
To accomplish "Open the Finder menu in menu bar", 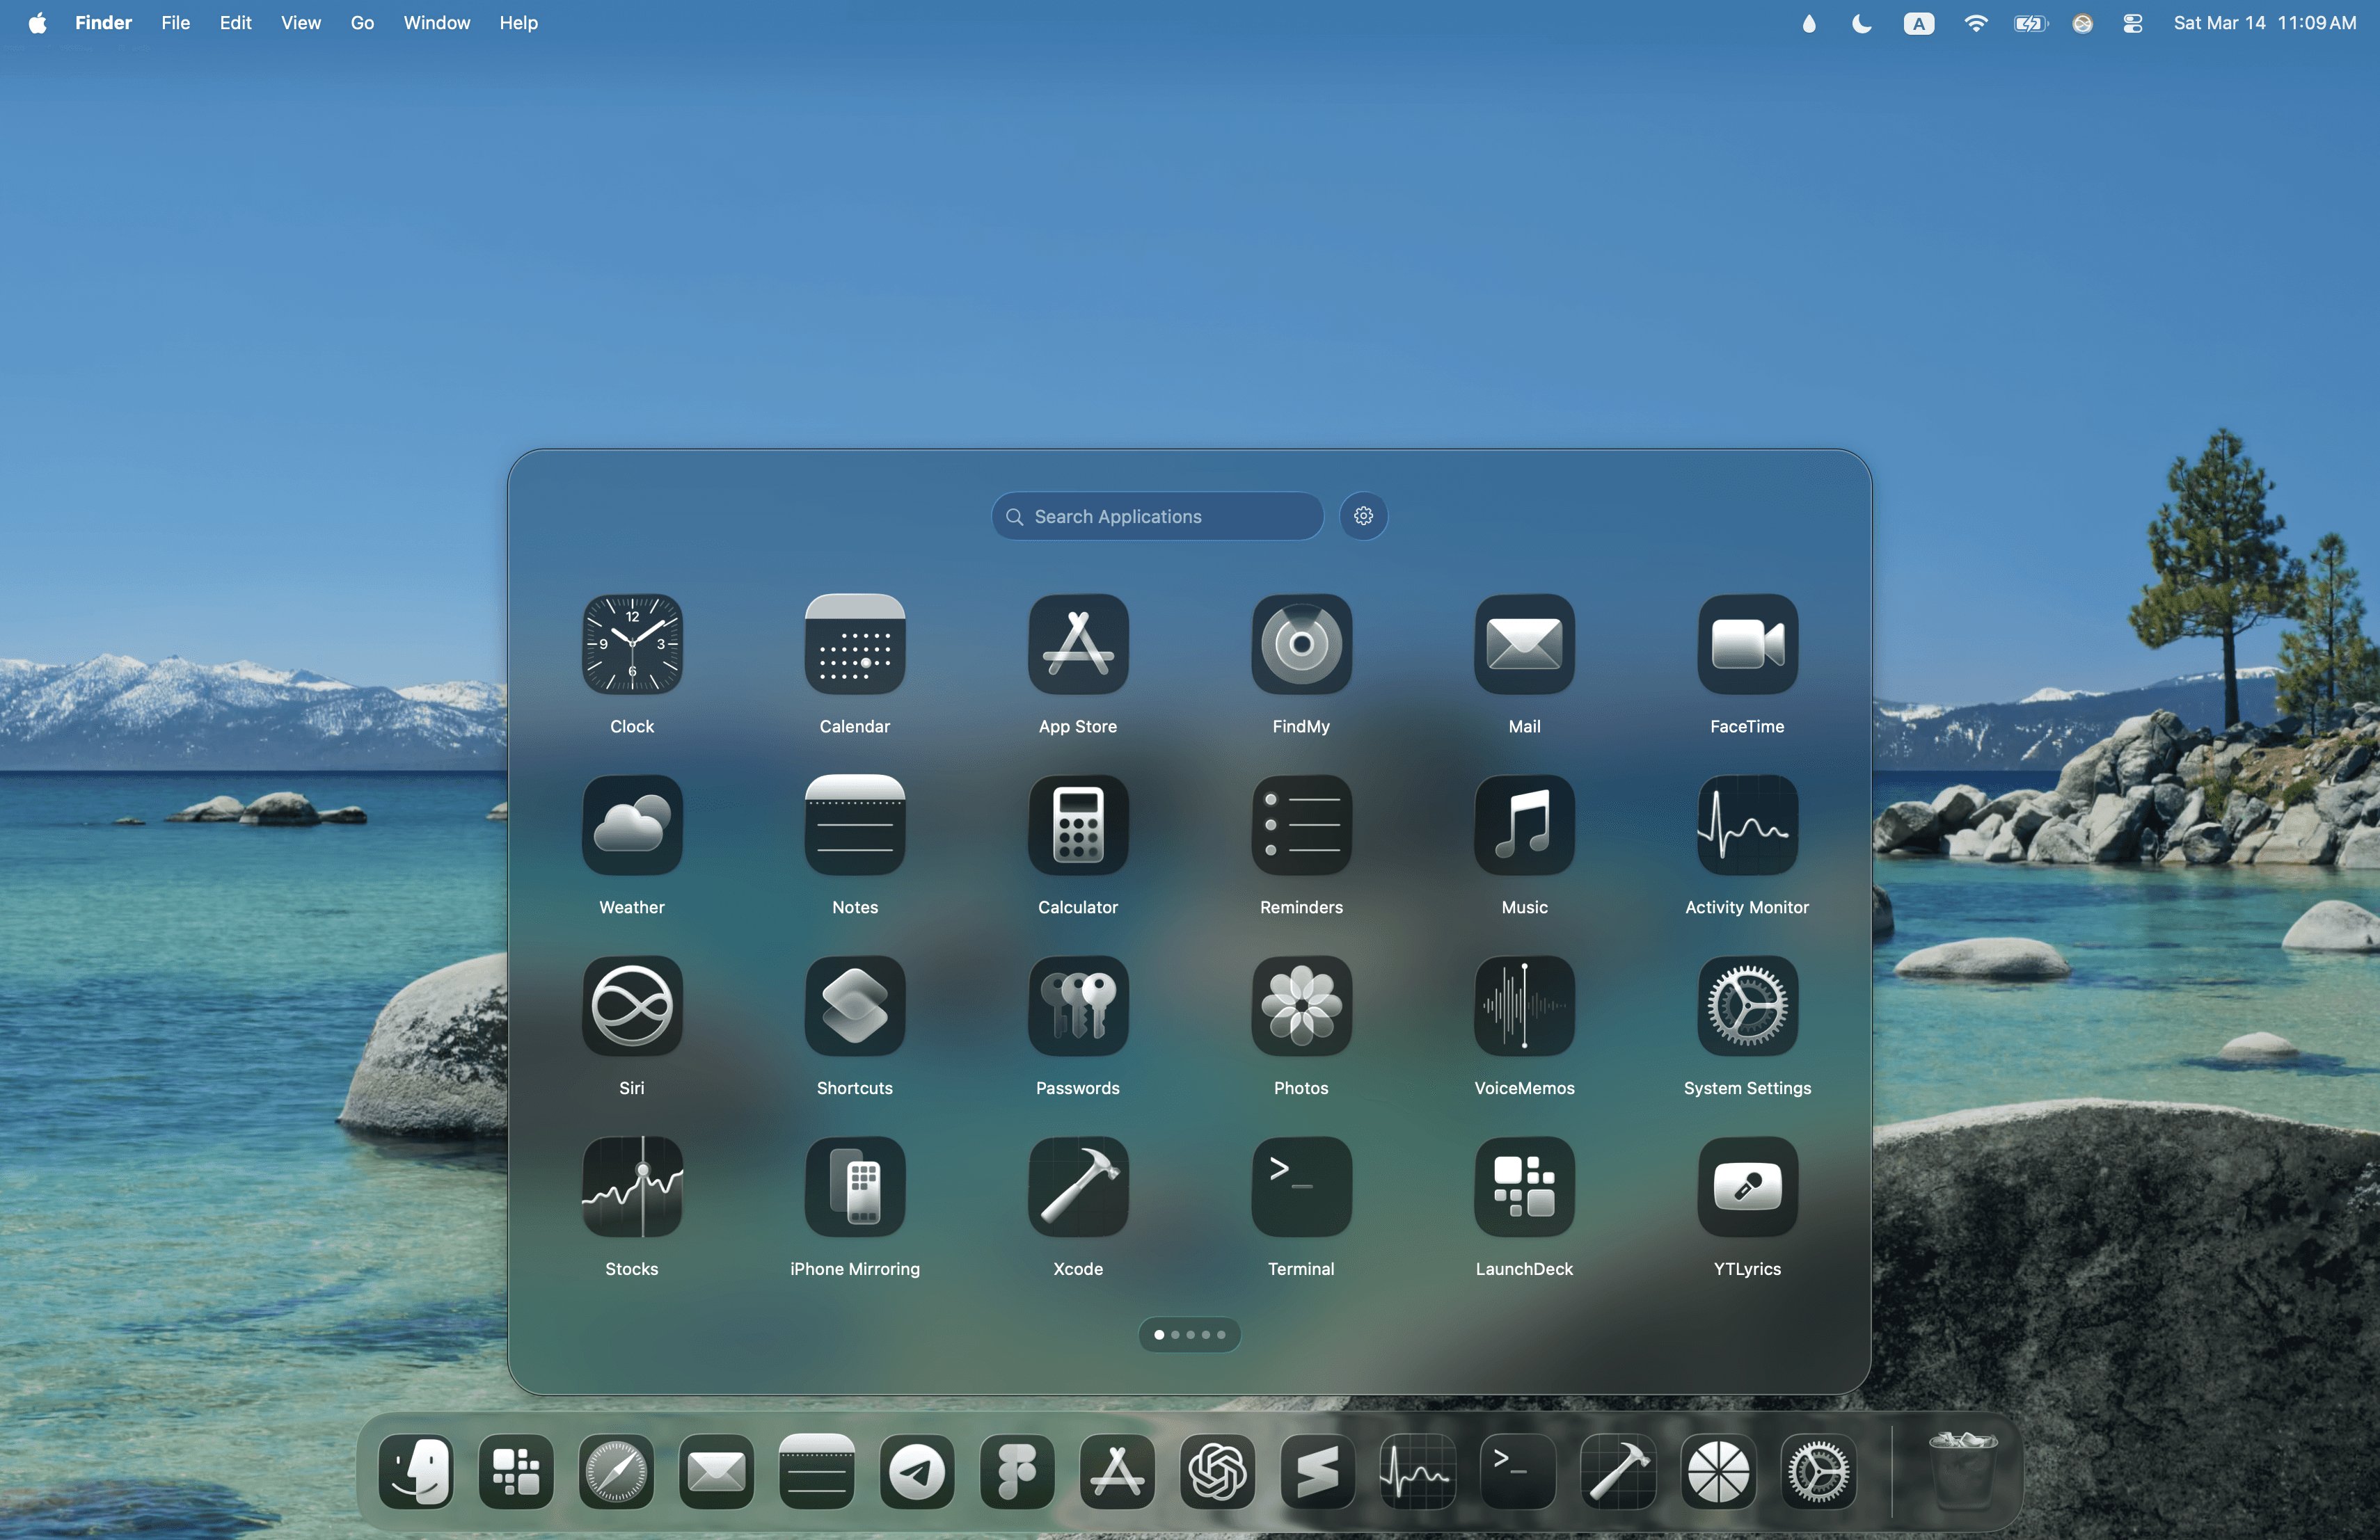I will (x=103, y=23).
